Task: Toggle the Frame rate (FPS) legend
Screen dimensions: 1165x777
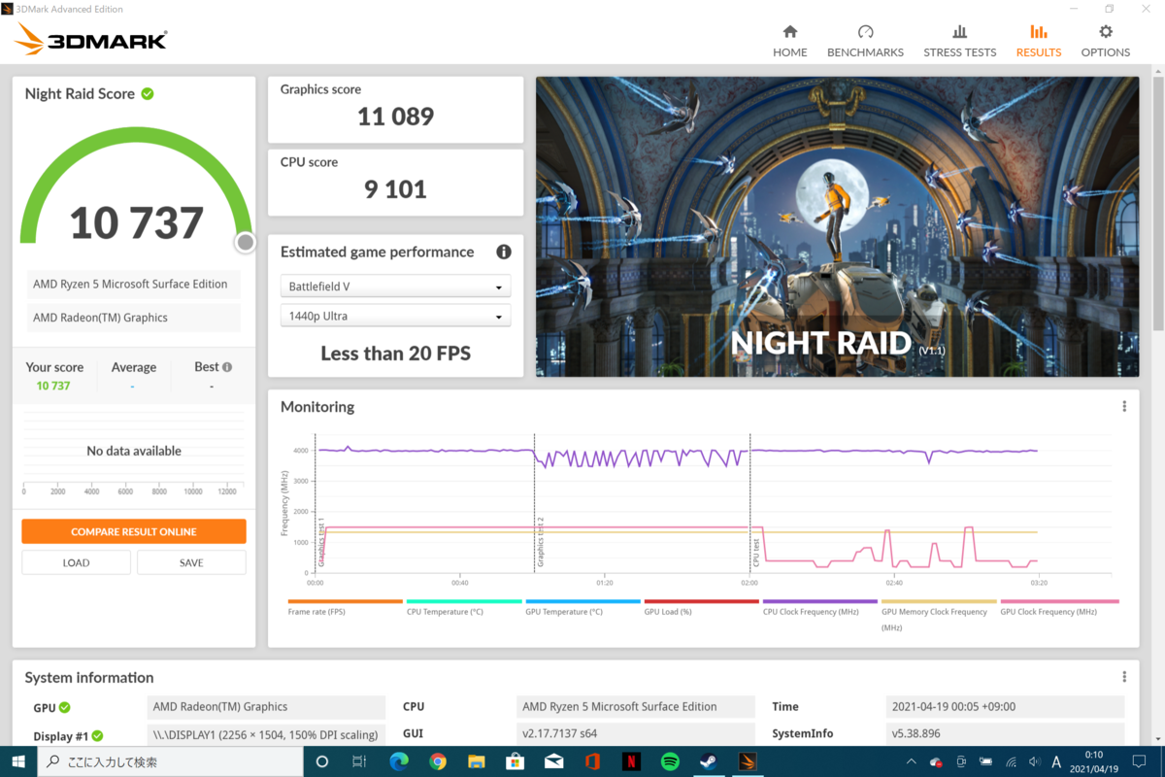Action: (345, 608)
